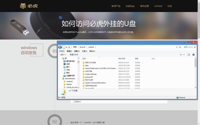Image resolution: width=200 pixels, height=125 pixels.
Task: Open the 工具(T) menu
Action: (x=84, y=51)
